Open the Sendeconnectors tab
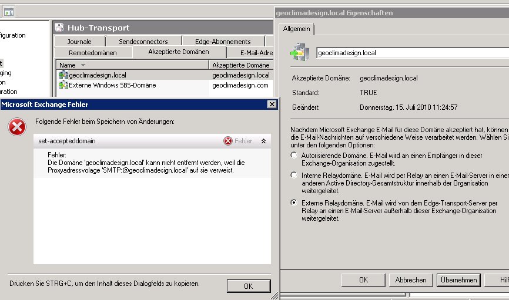Image resolution: width=509 pixels, height=300 pixels. 143,42
